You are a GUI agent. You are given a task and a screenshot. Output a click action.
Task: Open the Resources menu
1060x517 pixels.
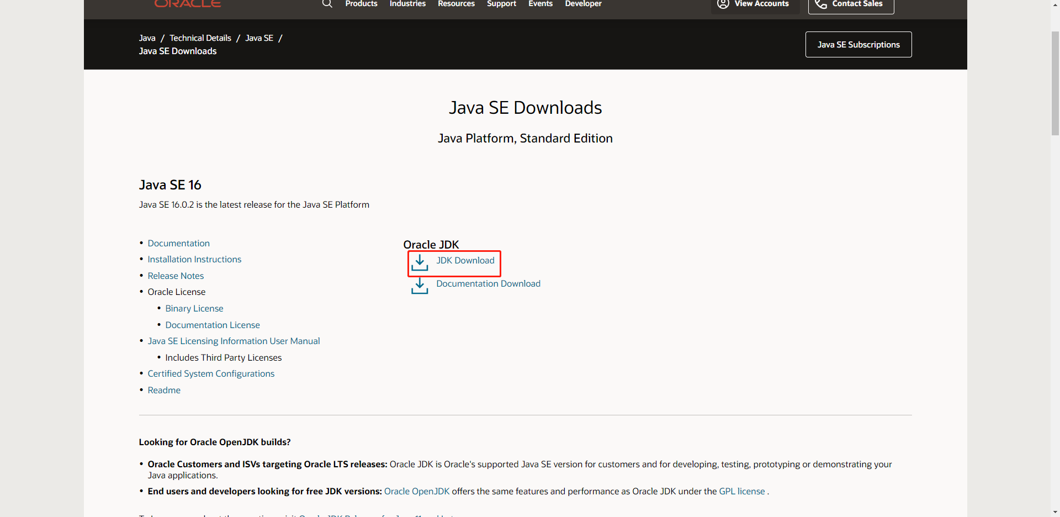tap(456, 4)
